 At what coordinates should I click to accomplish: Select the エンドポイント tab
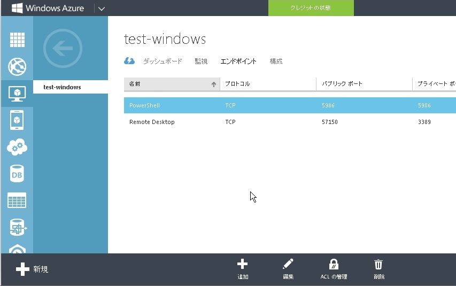(238, 61)
